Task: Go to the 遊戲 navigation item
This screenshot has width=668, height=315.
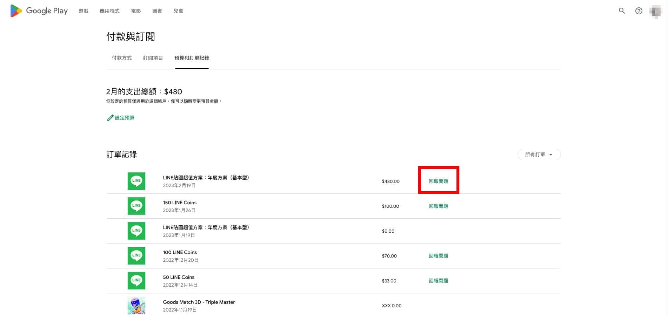Action: [83, 11]
